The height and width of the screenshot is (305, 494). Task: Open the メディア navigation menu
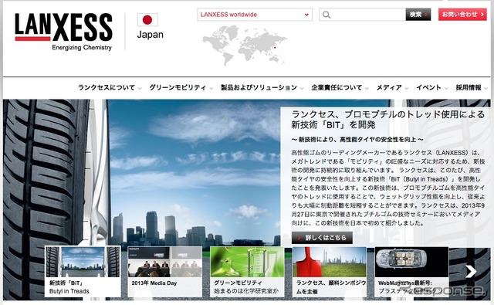click(392, 87)
